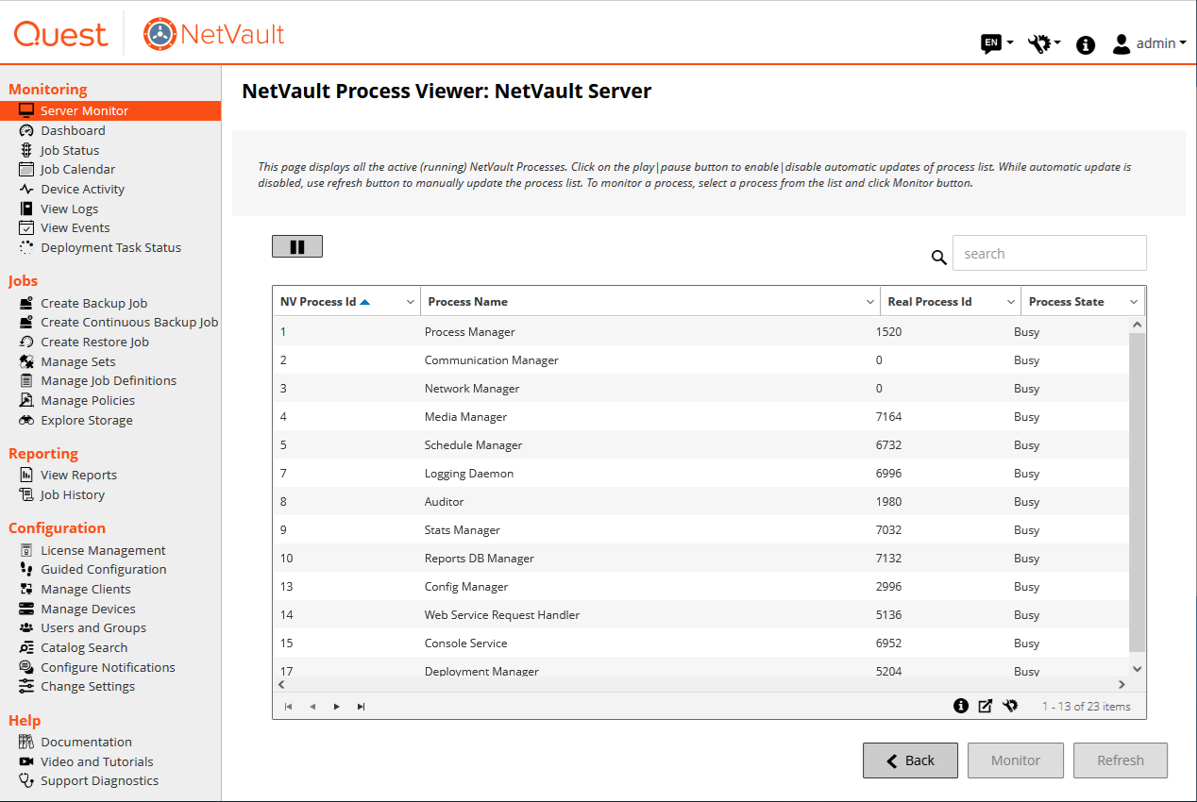
Task: Open Process Name column menu
Action: point(870,302)
